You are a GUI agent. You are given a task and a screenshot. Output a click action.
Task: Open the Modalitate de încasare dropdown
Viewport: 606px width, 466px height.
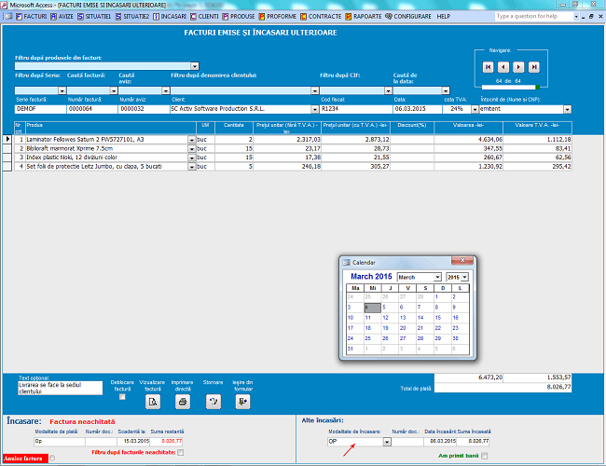pos(387,442)
